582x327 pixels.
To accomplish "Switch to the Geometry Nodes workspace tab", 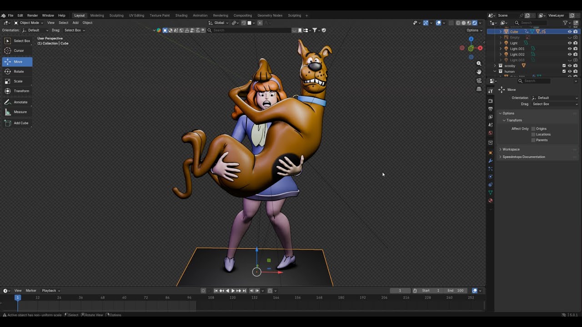I will pyautogui.click(x=270, y=15).
